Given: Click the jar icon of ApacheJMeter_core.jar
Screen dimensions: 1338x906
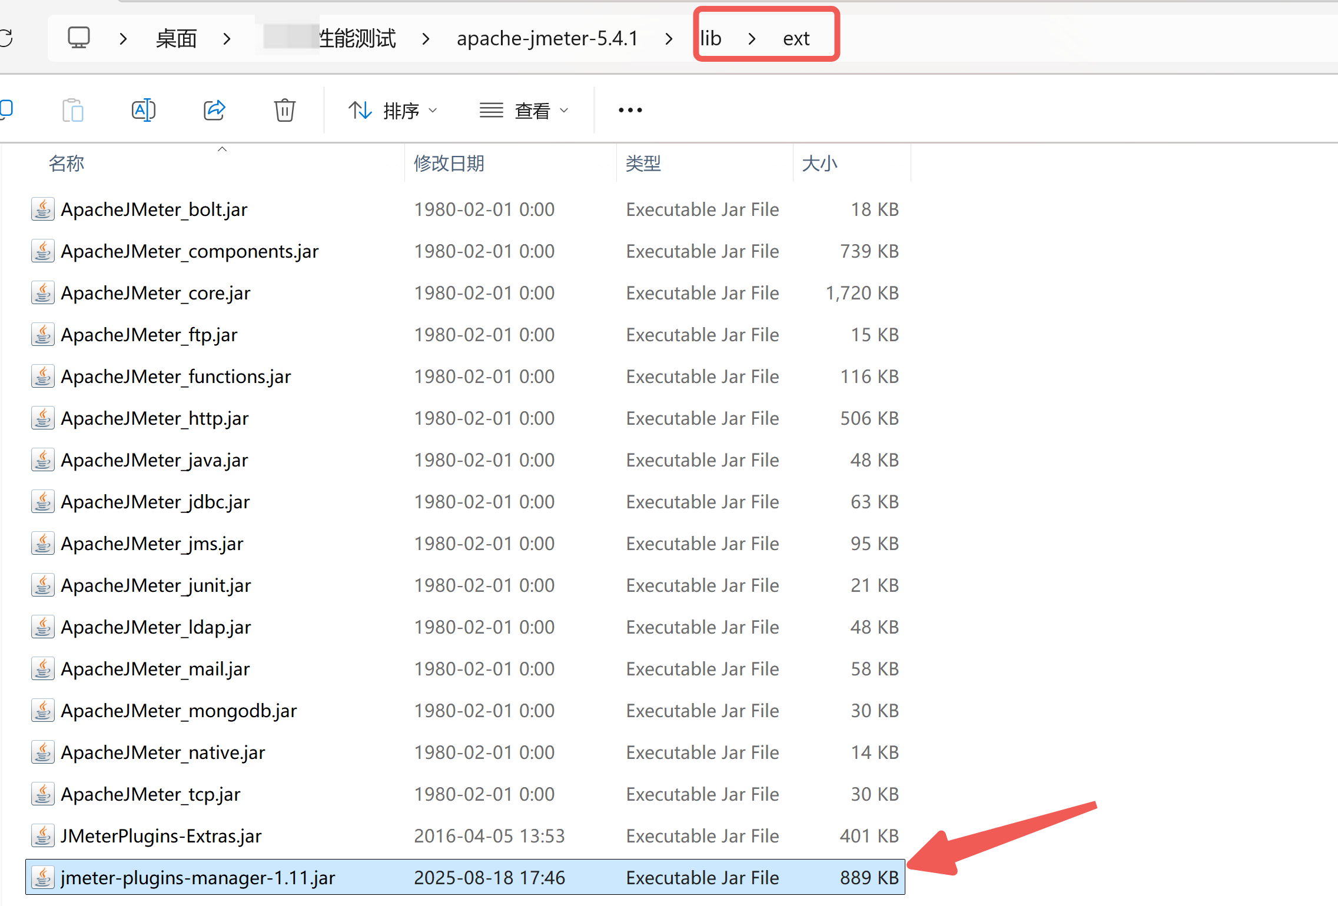Looking at the screenshot, I should (43, 293).
